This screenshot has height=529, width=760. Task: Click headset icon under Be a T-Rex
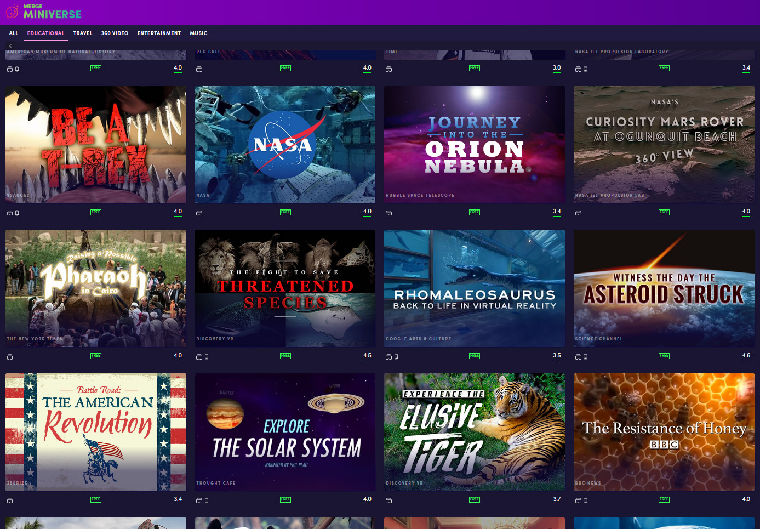click(10, 213)
